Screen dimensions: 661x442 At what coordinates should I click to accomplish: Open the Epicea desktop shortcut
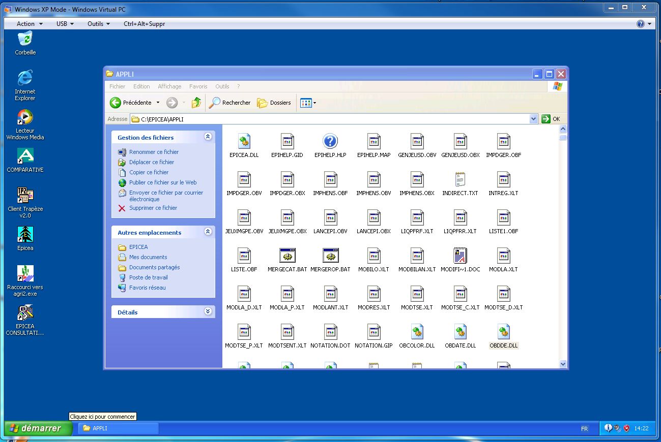click(x=25, y=235)
